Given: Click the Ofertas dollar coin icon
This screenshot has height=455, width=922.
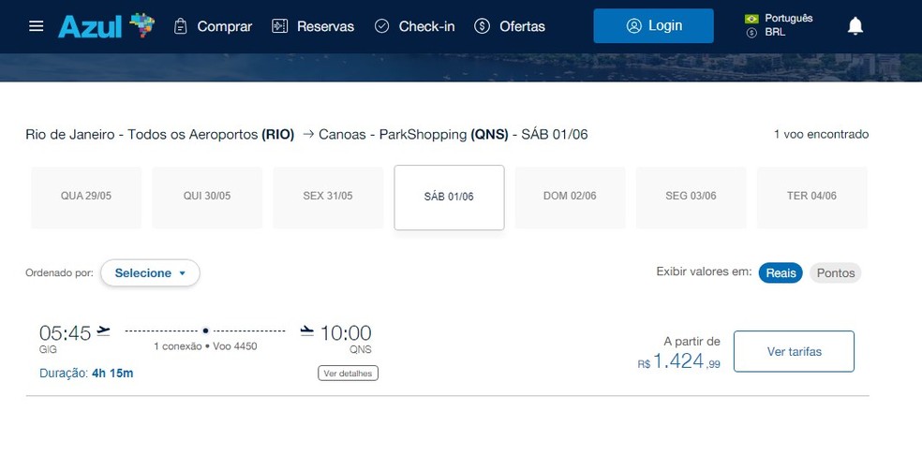Looking at the screenshot, I should (x=483, y=26).
